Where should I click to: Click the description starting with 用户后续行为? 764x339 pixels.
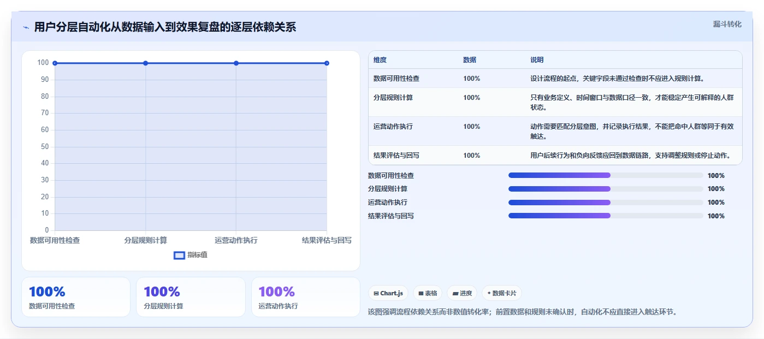coord(630,156)
